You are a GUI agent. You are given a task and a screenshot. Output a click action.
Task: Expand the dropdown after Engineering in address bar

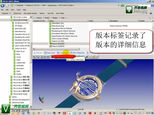58,5
